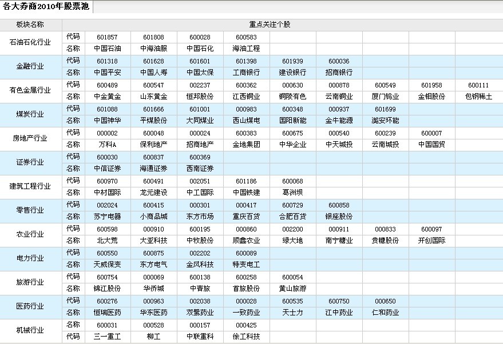Click stock name 南宁糖业

339,241
